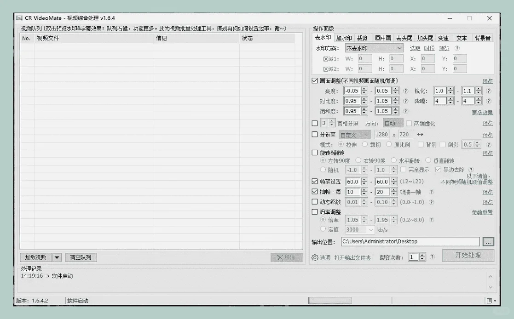Toggle the 画面调整 checkbox
Screen dimensions: 514x319
point(315,80)
